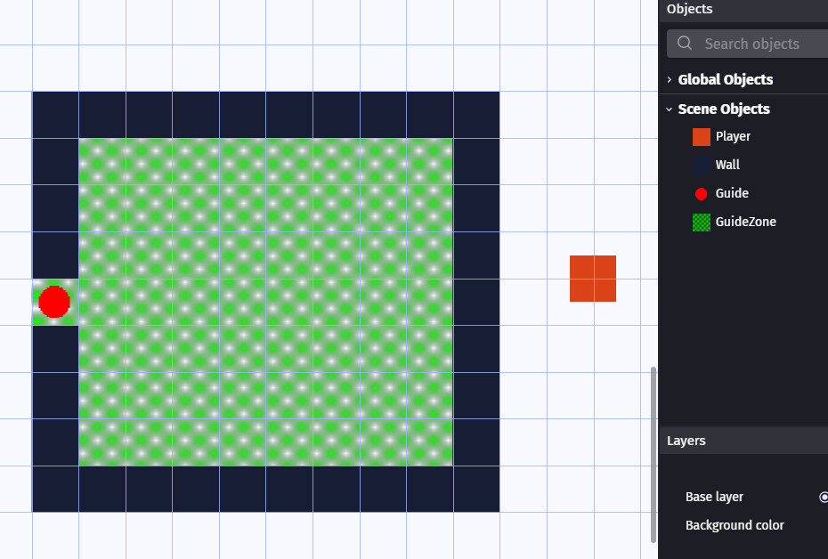Screen dimensions: 828x559
Task: Click the Objects panel title
Action: click(689, 9)
